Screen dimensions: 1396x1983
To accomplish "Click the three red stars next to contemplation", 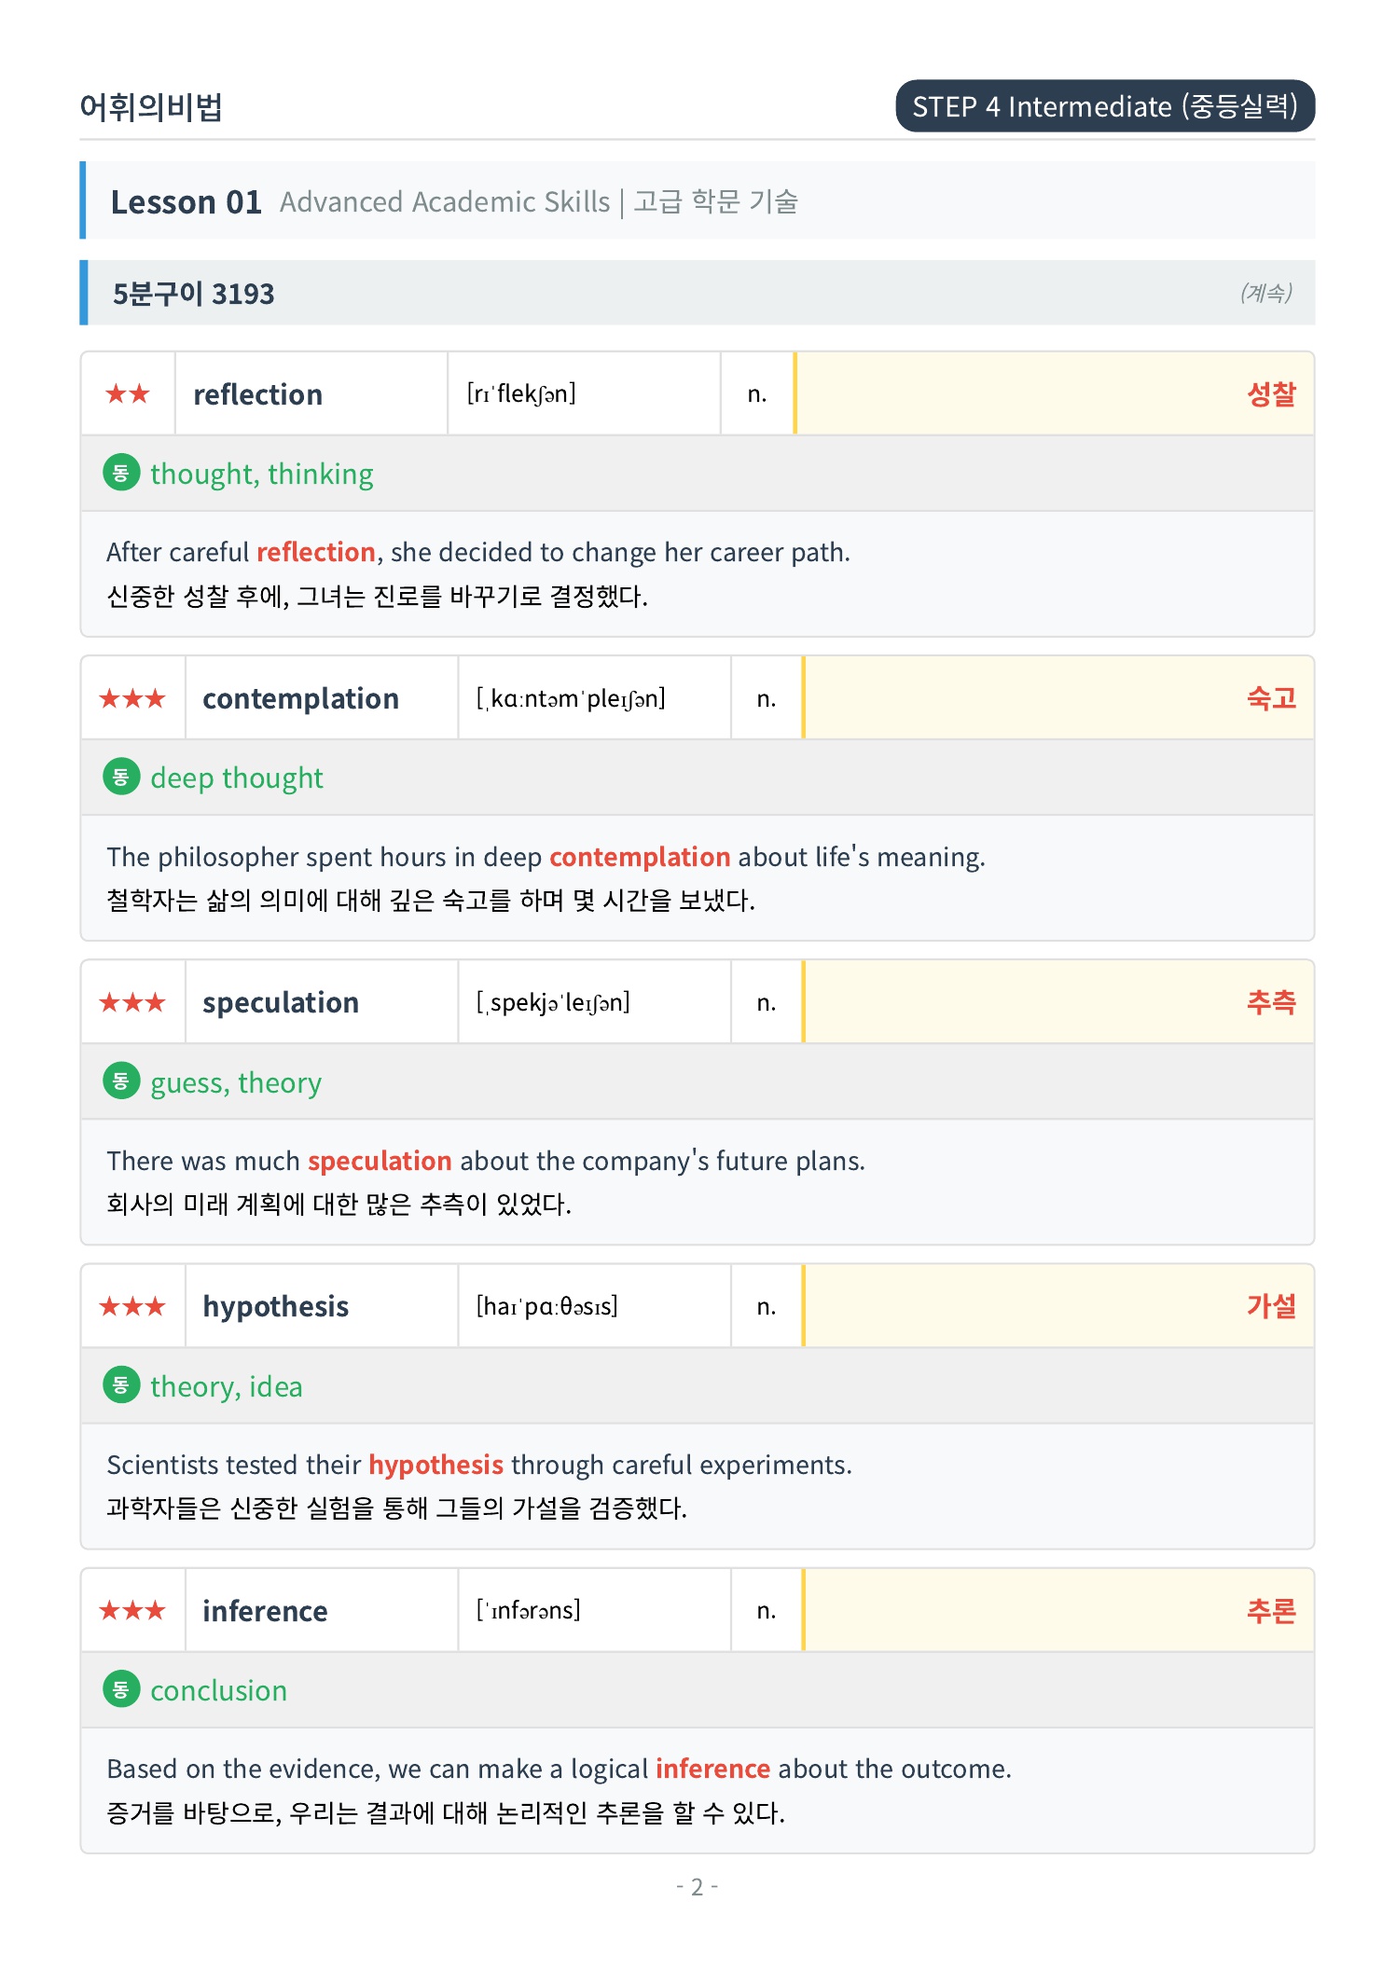I will (132, 698).
